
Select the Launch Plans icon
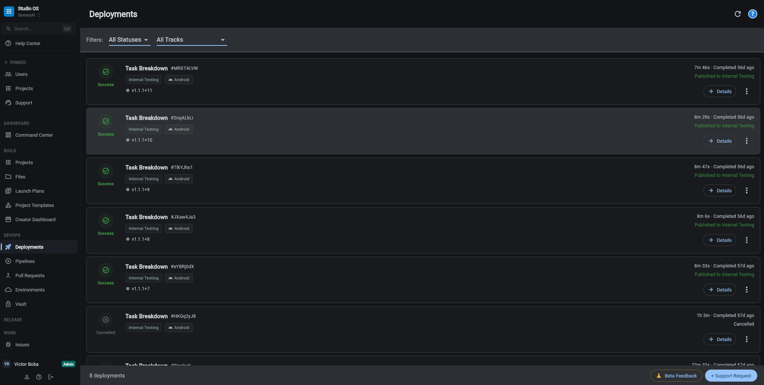pyautogui.click(x=8, y=191)
